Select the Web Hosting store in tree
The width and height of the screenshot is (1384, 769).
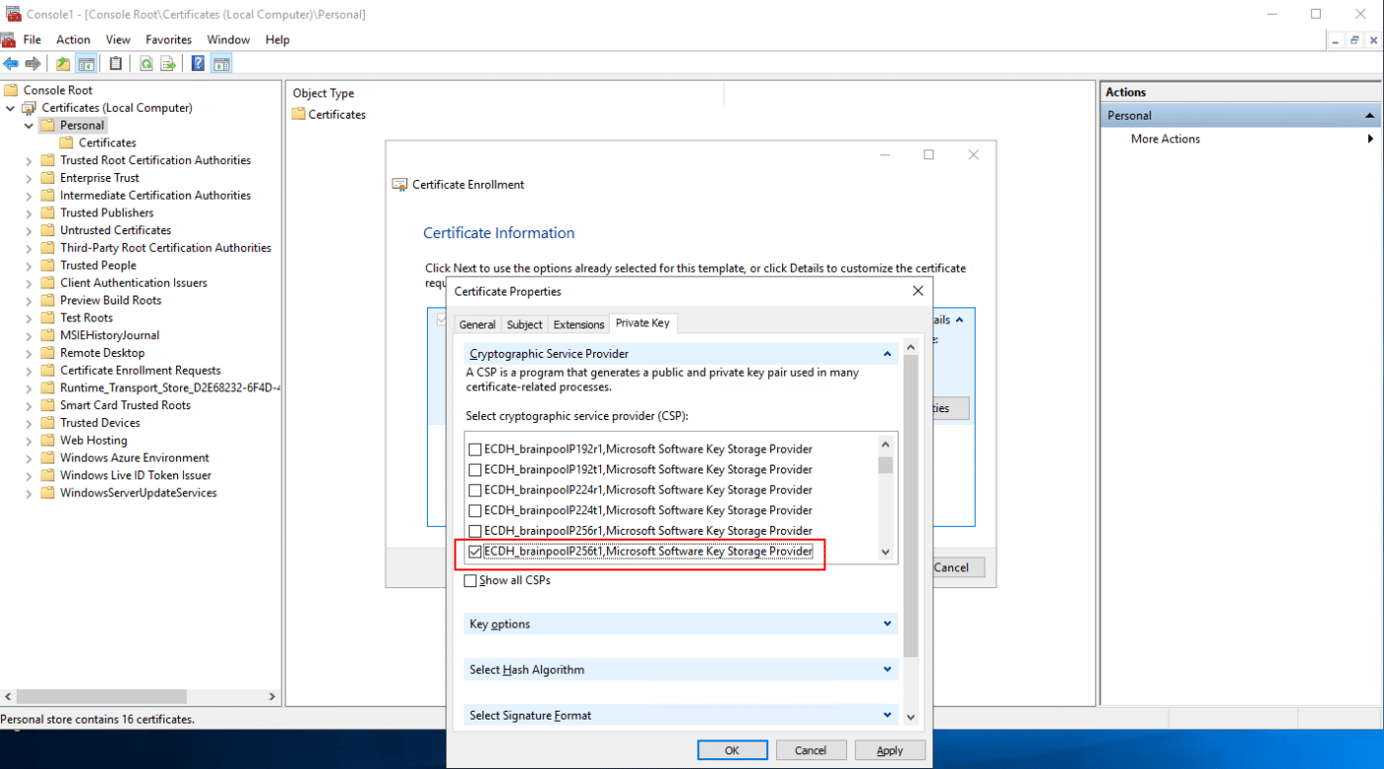[x=93, y=440]
